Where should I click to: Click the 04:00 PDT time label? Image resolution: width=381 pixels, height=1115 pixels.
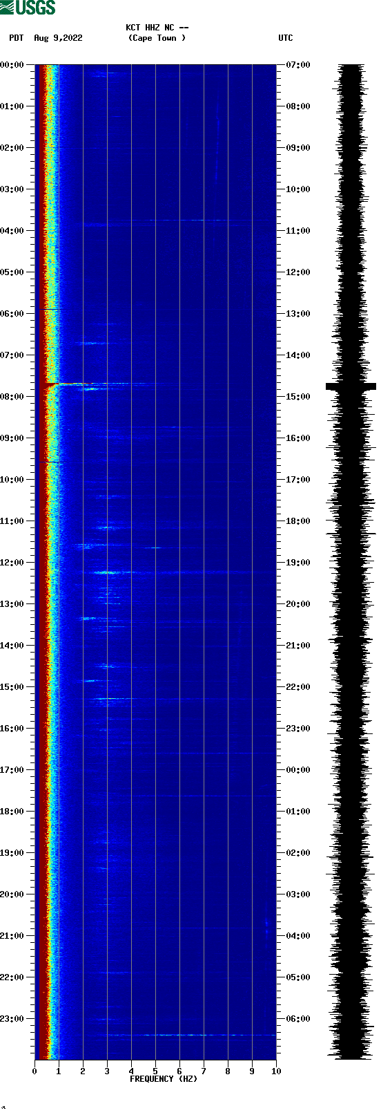tap(12, 231)
